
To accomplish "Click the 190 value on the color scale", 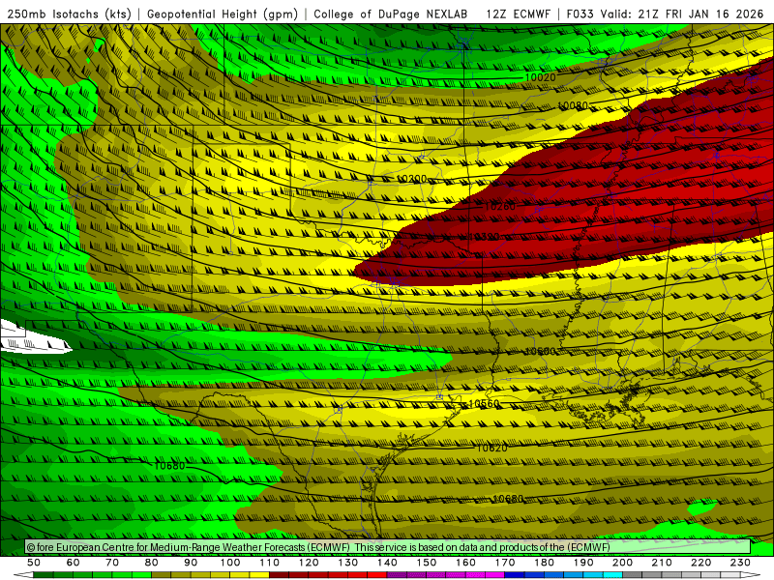I will click(583, 563).
